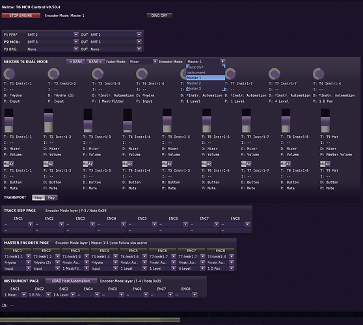
Task: Click ENC8 header button in Master Encoder Page
Action: click(221, 250)
